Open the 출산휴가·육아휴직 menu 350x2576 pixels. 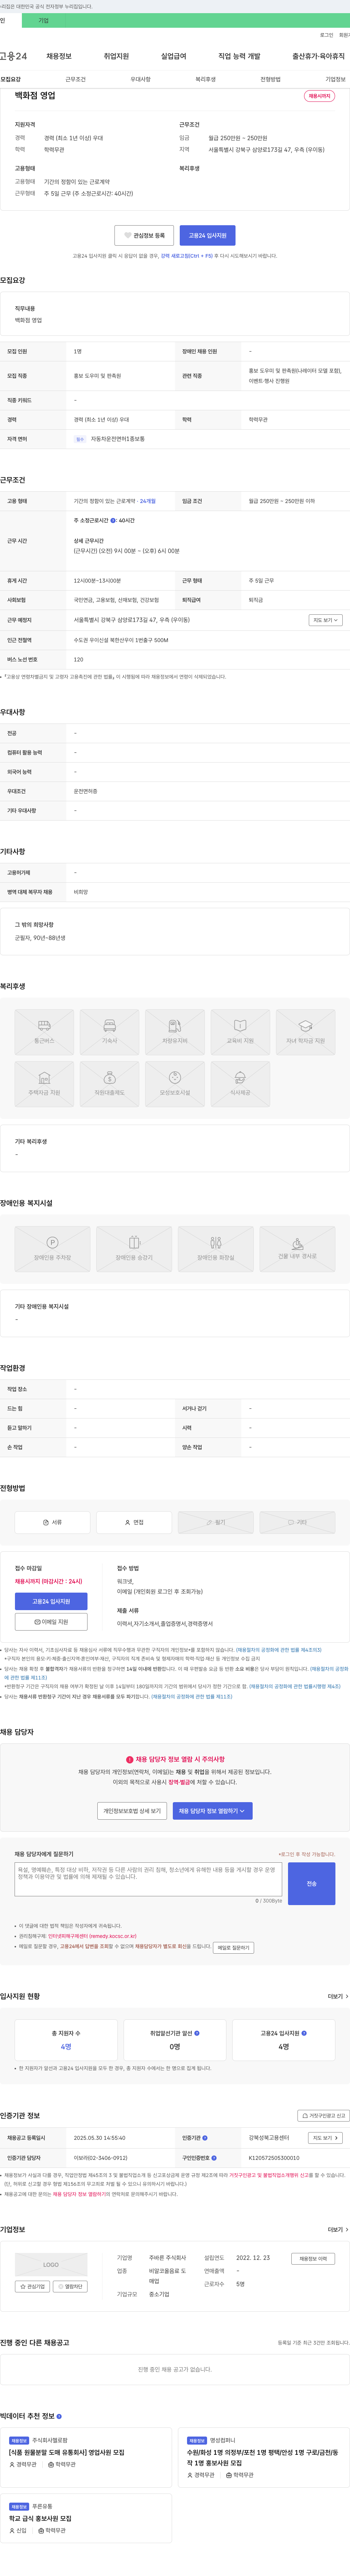tap(318, 56)
